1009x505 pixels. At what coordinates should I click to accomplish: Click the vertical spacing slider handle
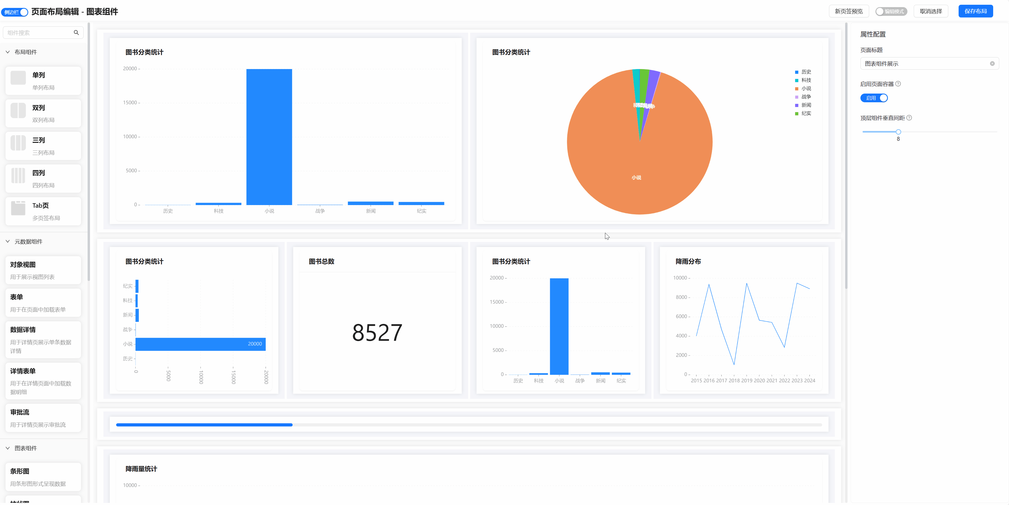(898, 132)
